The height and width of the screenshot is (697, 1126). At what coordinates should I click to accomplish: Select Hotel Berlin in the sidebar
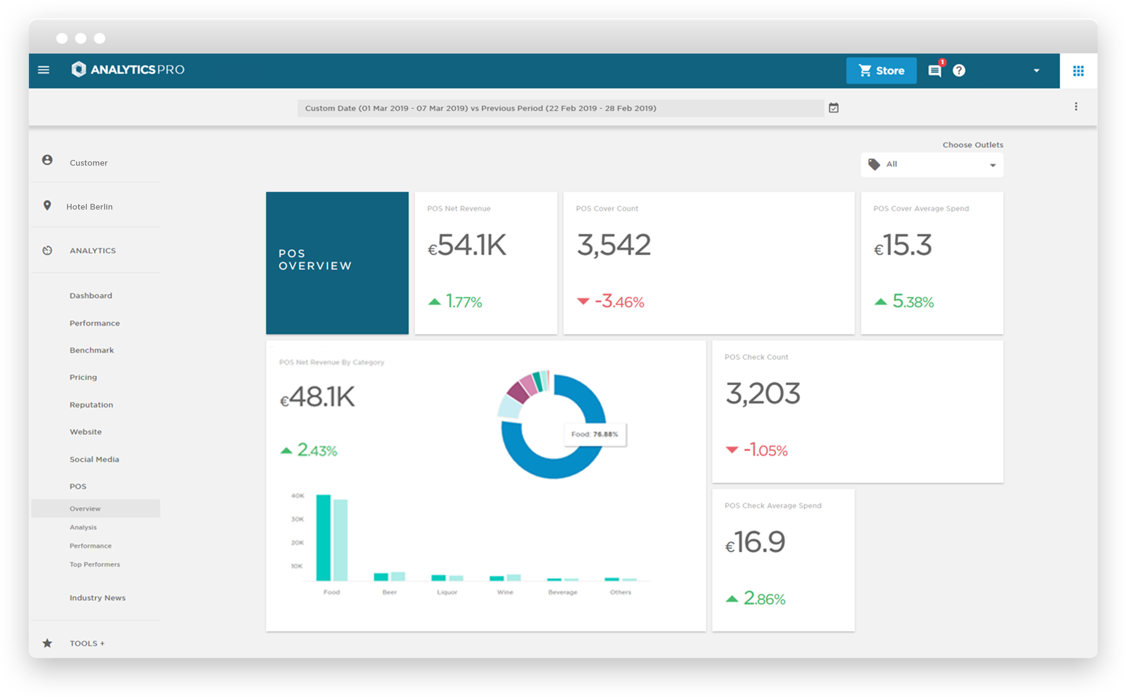[90, 207]
